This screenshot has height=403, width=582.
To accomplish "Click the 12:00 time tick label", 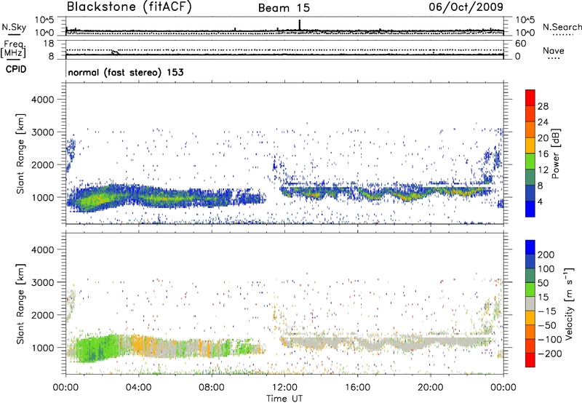I will (x=284, y=388).
